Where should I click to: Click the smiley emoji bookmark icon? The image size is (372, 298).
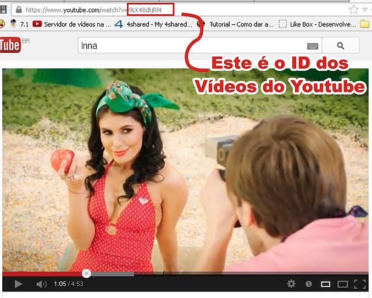click(x=2, y=24)
